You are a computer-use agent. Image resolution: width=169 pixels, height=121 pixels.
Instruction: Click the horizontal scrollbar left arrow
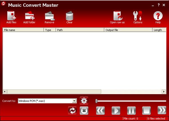[5, 92]
